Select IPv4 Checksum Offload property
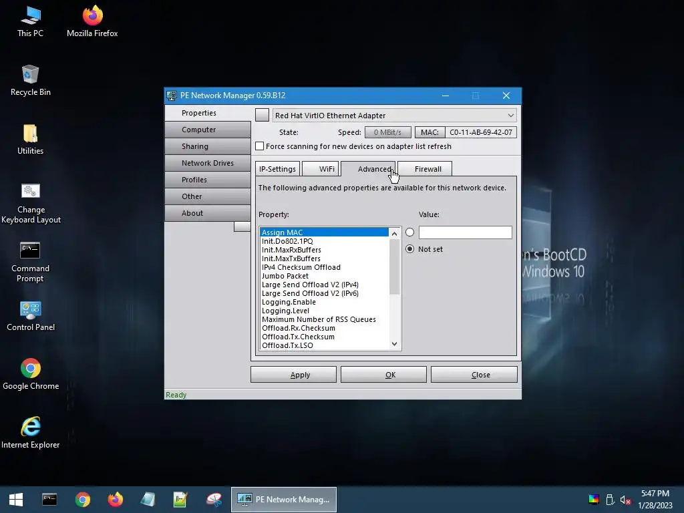 (x=324, y=267)
